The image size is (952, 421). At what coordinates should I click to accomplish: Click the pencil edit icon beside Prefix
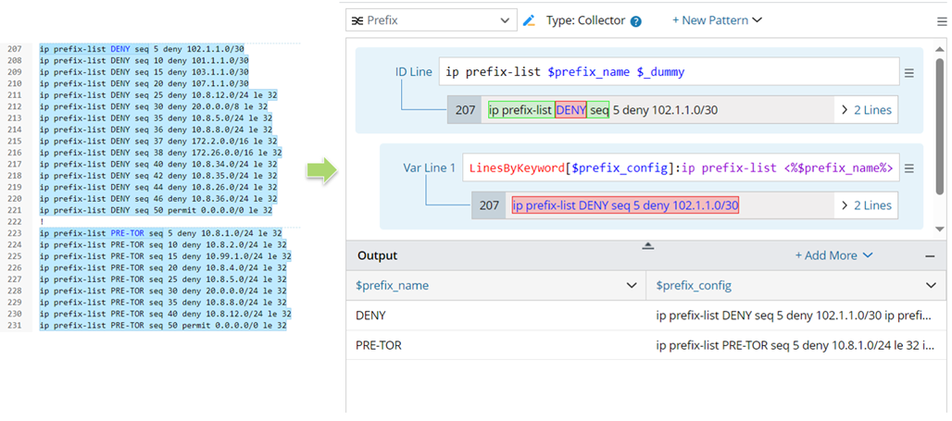click(x=530, y=20)
